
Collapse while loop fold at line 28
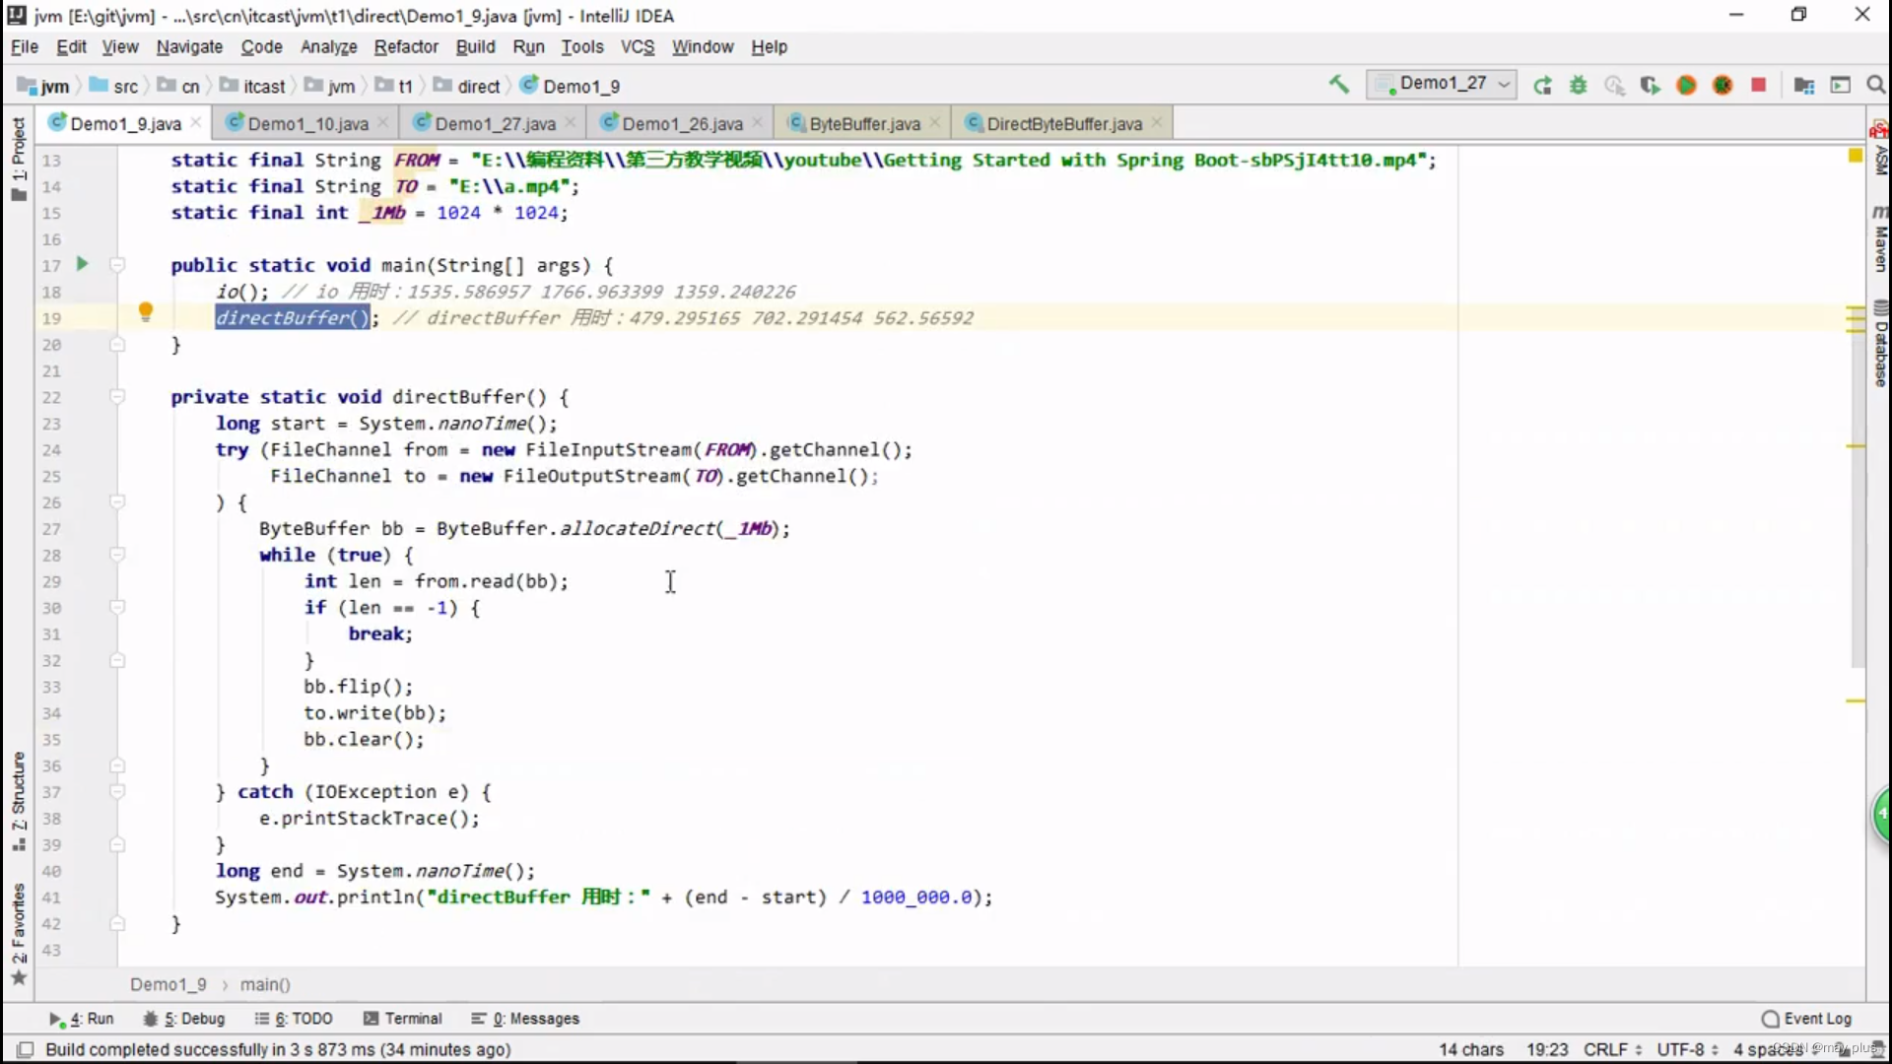pos(117,555)
